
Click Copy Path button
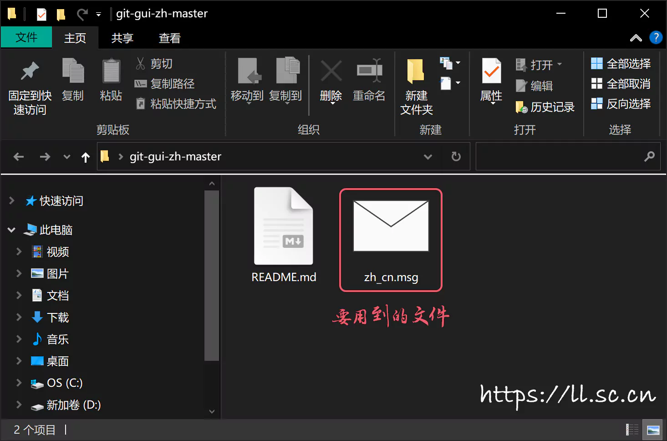[x=165, y=84]
